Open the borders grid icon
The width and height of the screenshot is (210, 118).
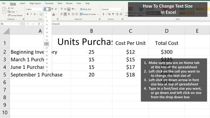click(x=41, y=14)
